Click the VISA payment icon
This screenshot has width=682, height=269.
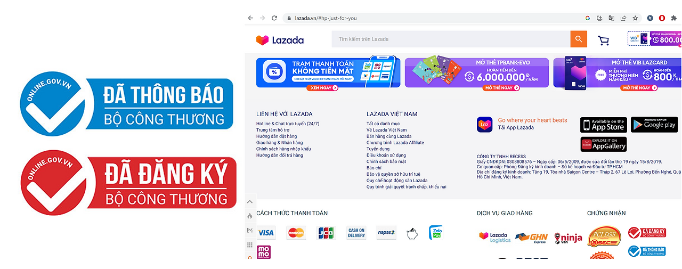click(266, 233)
